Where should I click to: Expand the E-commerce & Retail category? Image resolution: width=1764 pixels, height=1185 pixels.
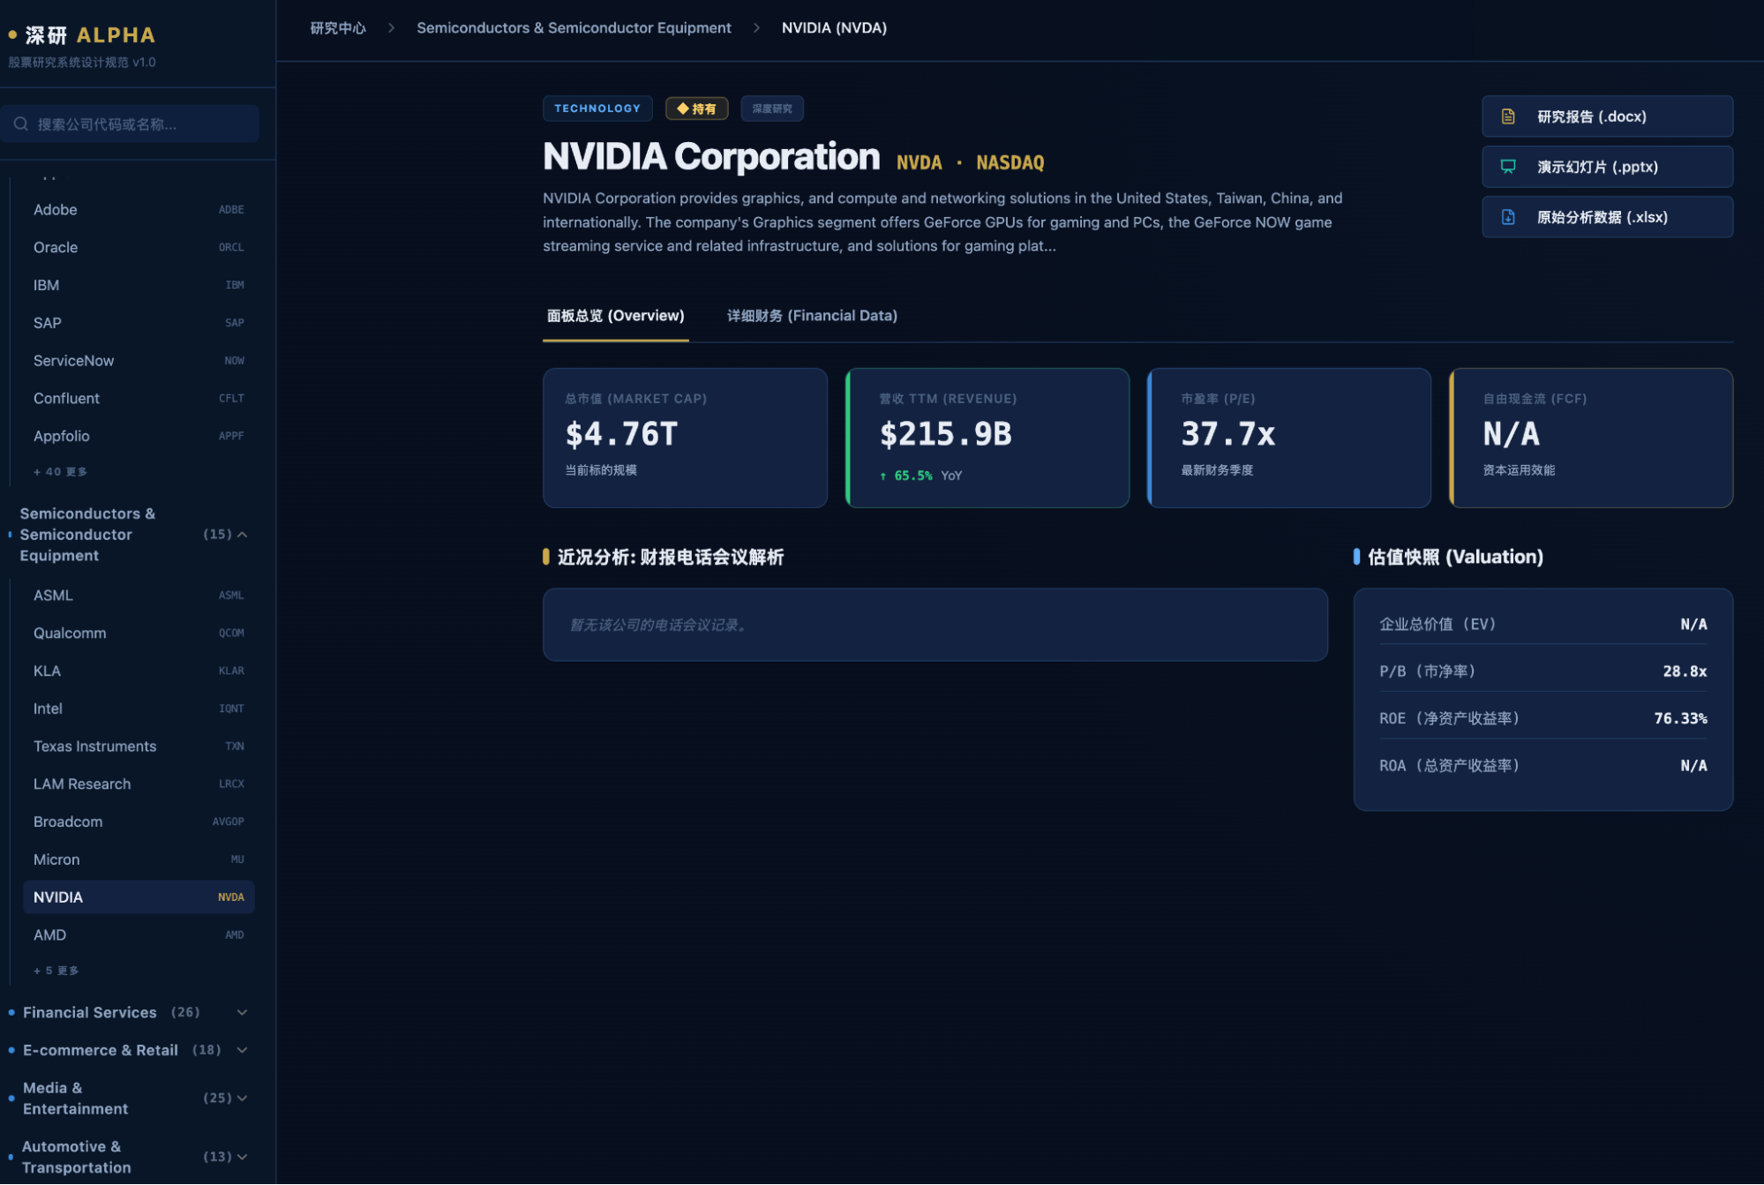click(242, 1050)
